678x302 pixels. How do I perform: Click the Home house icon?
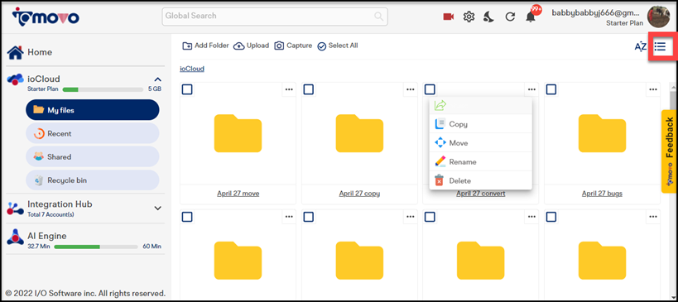(x=15, y=52)
